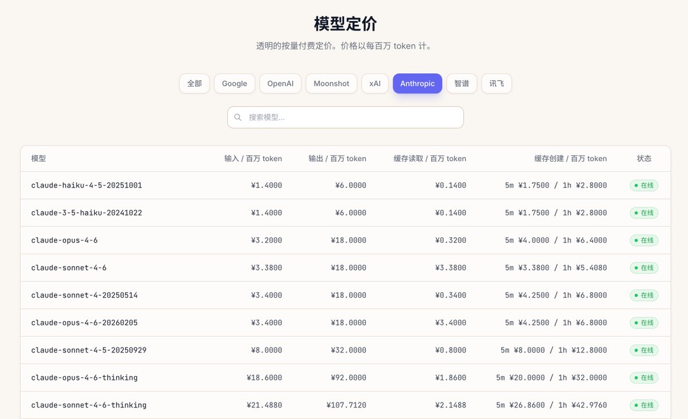
Task: Click 在线 badge for claude-sonnet-4-20250514
Action: [644, 295]
